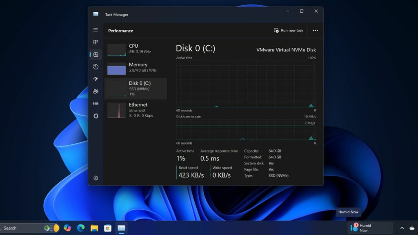View the Disk 0 activity graph
The width and height of the screenshot is (418, 235).
245,84
